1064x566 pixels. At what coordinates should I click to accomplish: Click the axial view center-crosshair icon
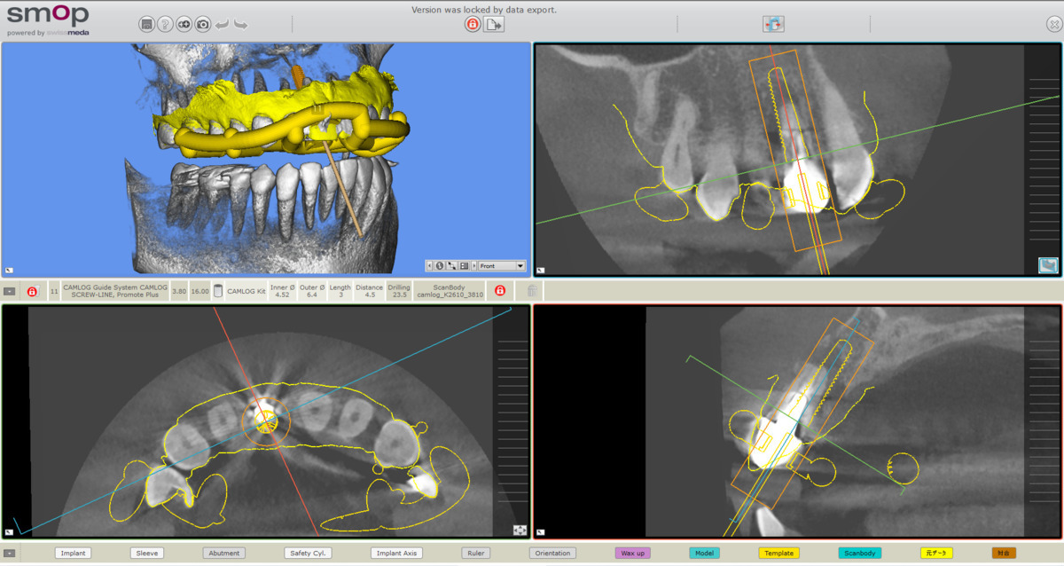[520, 530]
